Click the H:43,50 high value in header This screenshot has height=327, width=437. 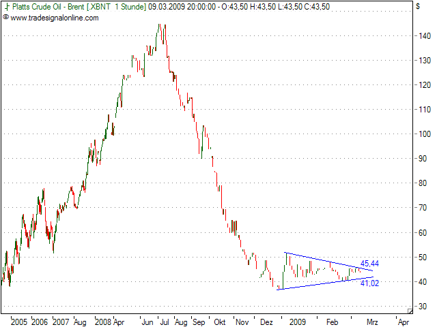tap(263, 7)
